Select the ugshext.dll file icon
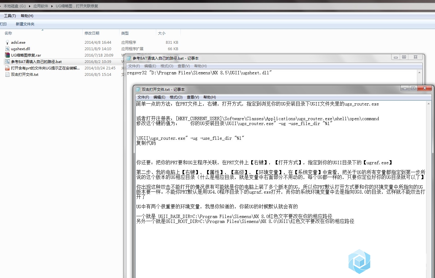 (7, 49)
